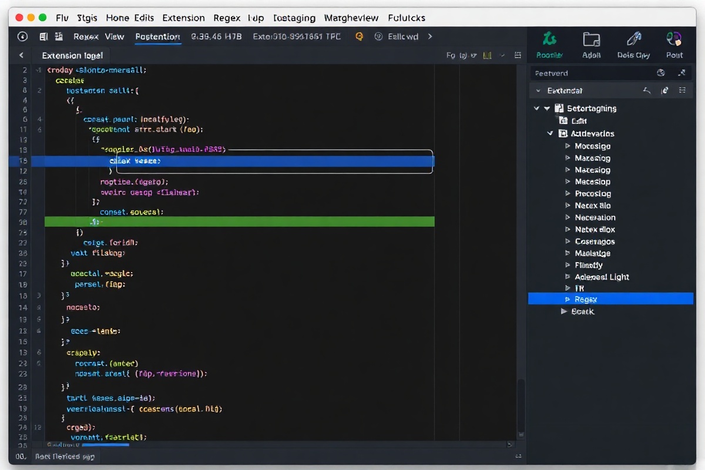Viewport: 705px width, 470px height.
Task: Expand the Scack tree item
Action: pyautogui.click(x=565, y=311)
